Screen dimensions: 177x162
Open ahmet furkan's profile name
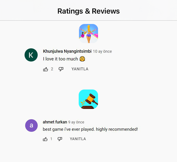click(55, 122)
